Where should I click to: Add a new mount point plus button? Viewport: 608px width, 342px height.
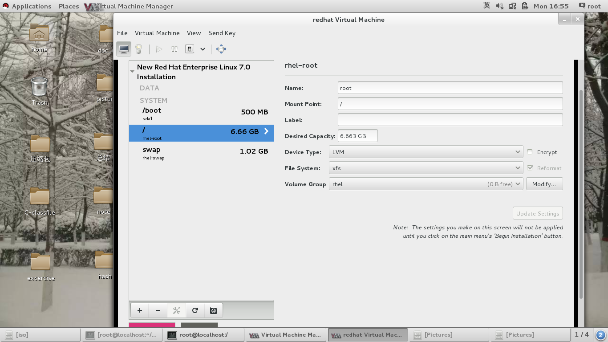click(x=140, y=310)
